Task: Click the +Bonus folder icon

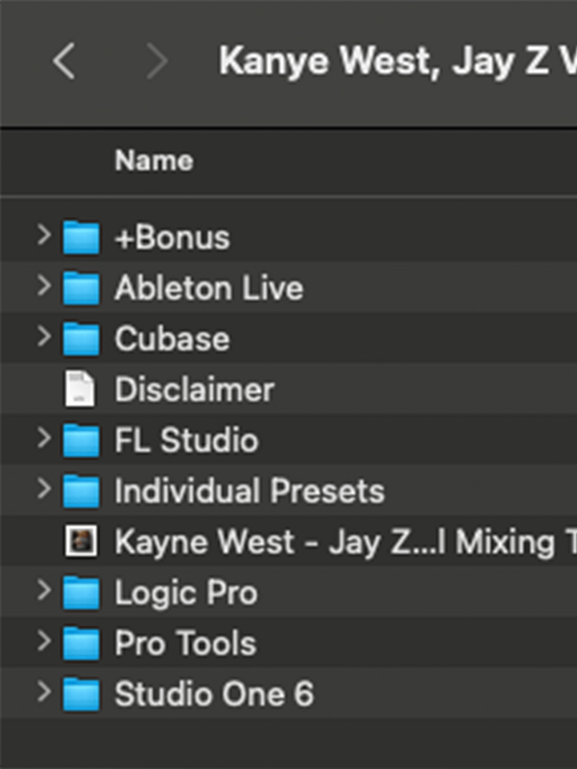Action: (x=82, y=237)
